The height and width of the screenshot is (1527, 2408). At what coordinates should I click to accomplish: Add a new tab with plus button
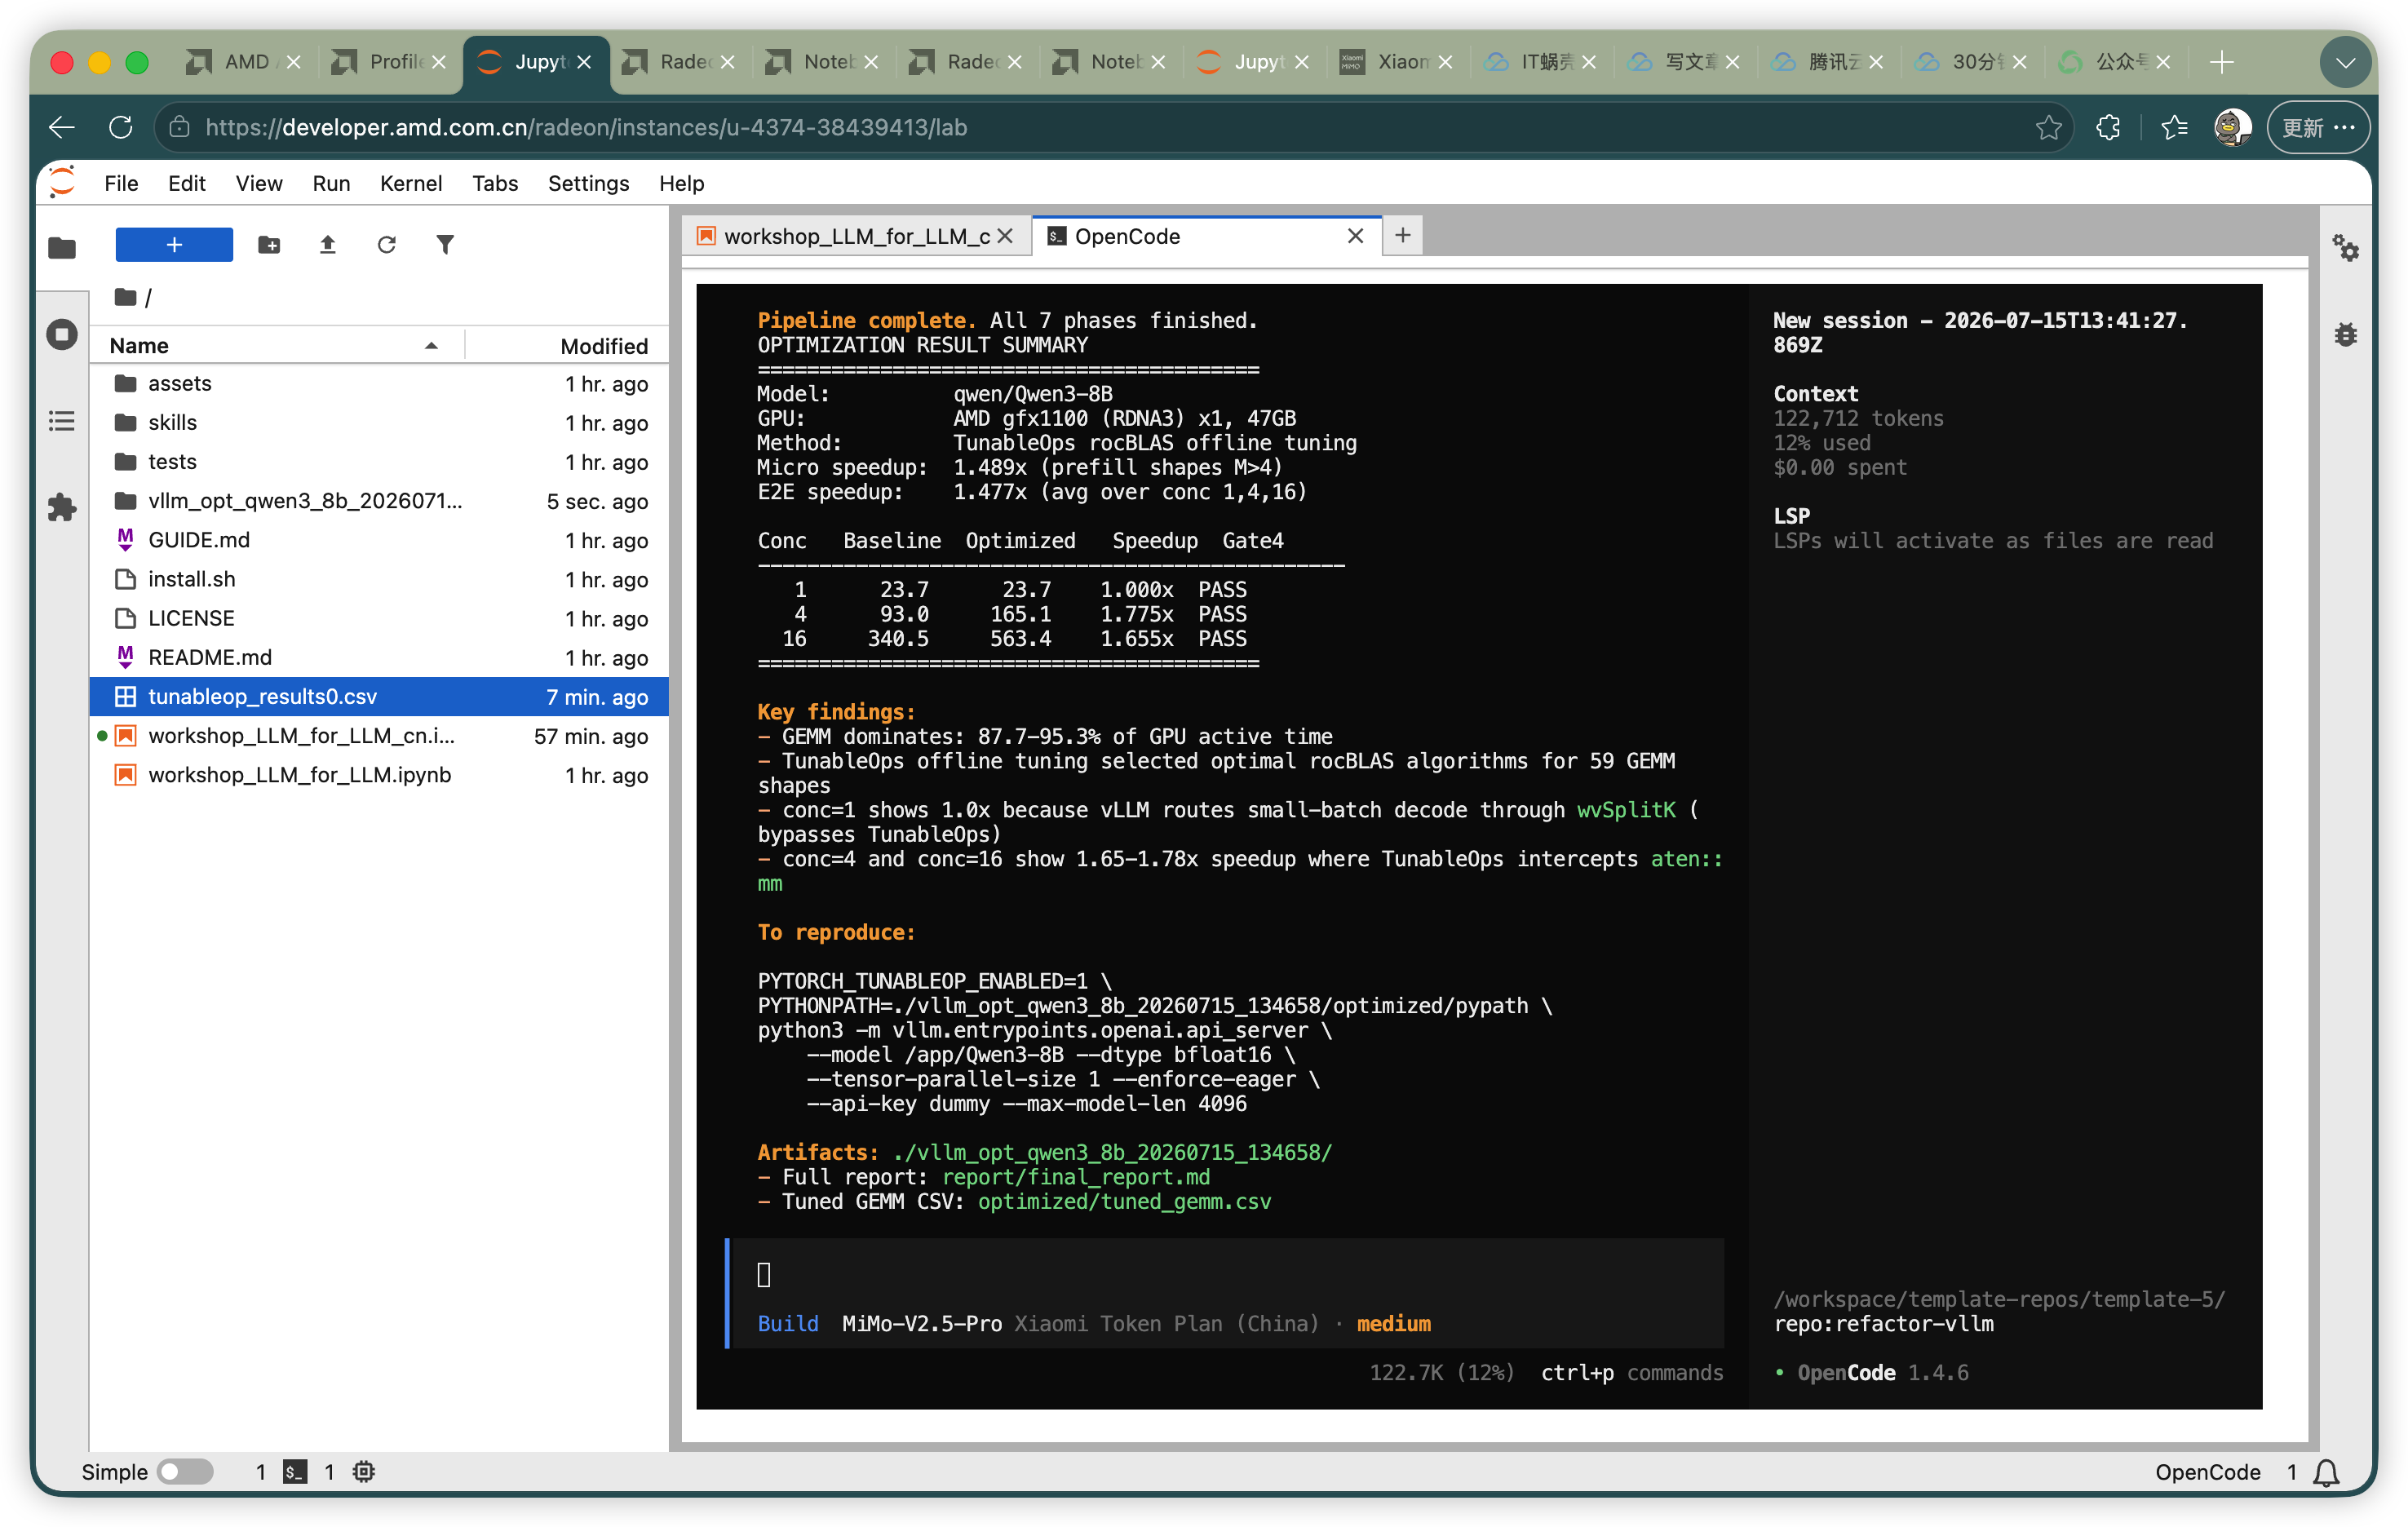(1403, 235)
